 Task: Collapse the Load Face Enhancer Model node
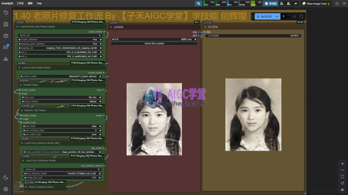click(23, 160)
